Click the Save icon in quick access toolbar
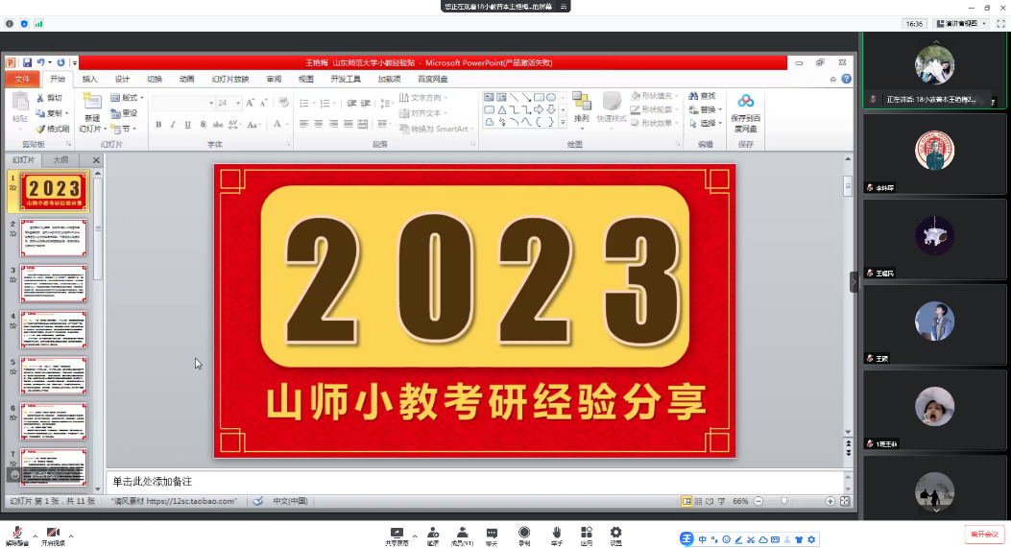Viewport: 1011px width, 548px height. pos(27,62)
